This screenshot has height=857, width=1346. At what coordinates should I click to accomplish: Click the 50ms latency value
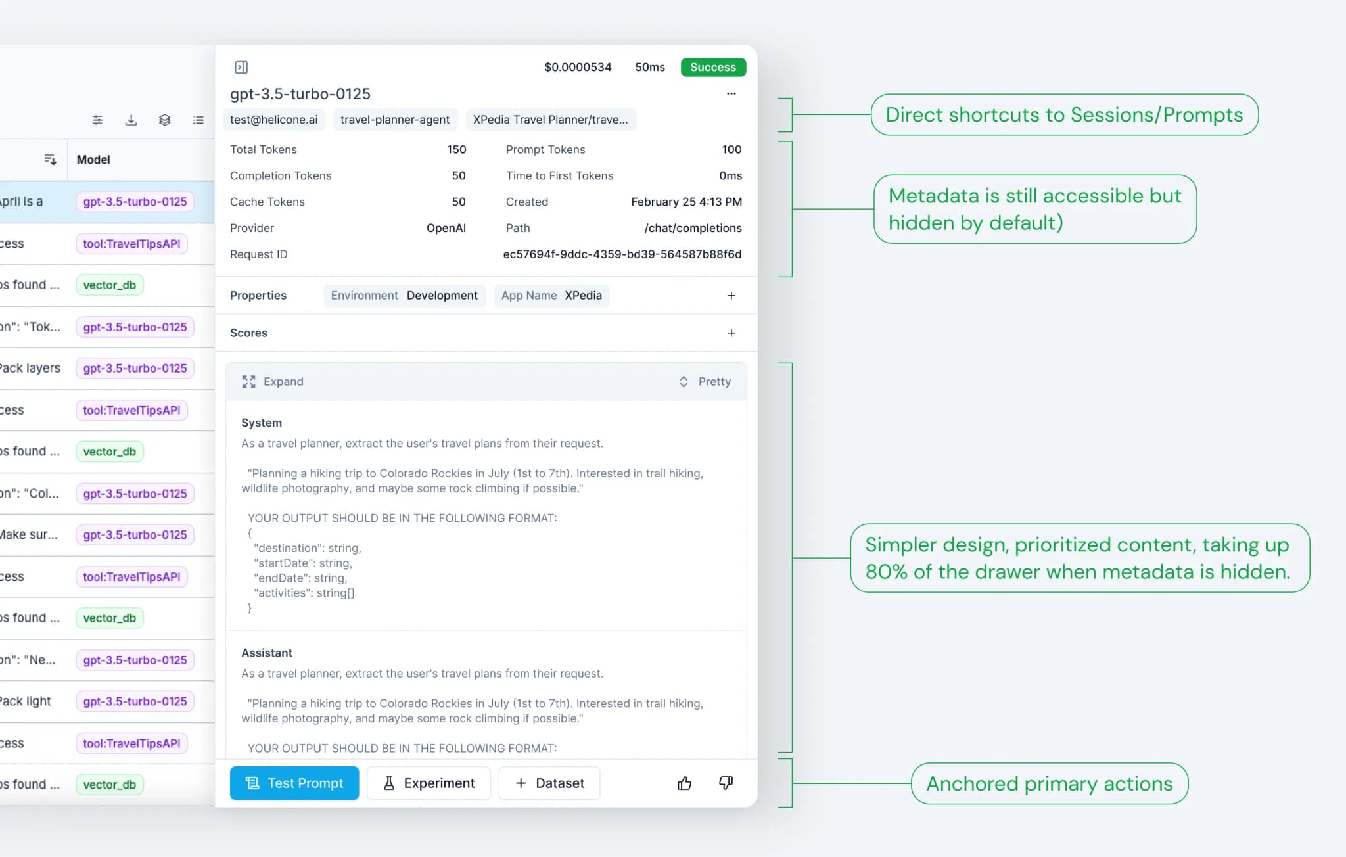(650, 67)
